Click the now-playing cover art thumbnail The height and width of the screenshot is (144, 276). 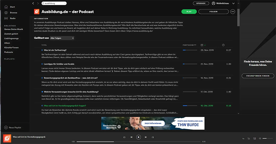[7, 138]
